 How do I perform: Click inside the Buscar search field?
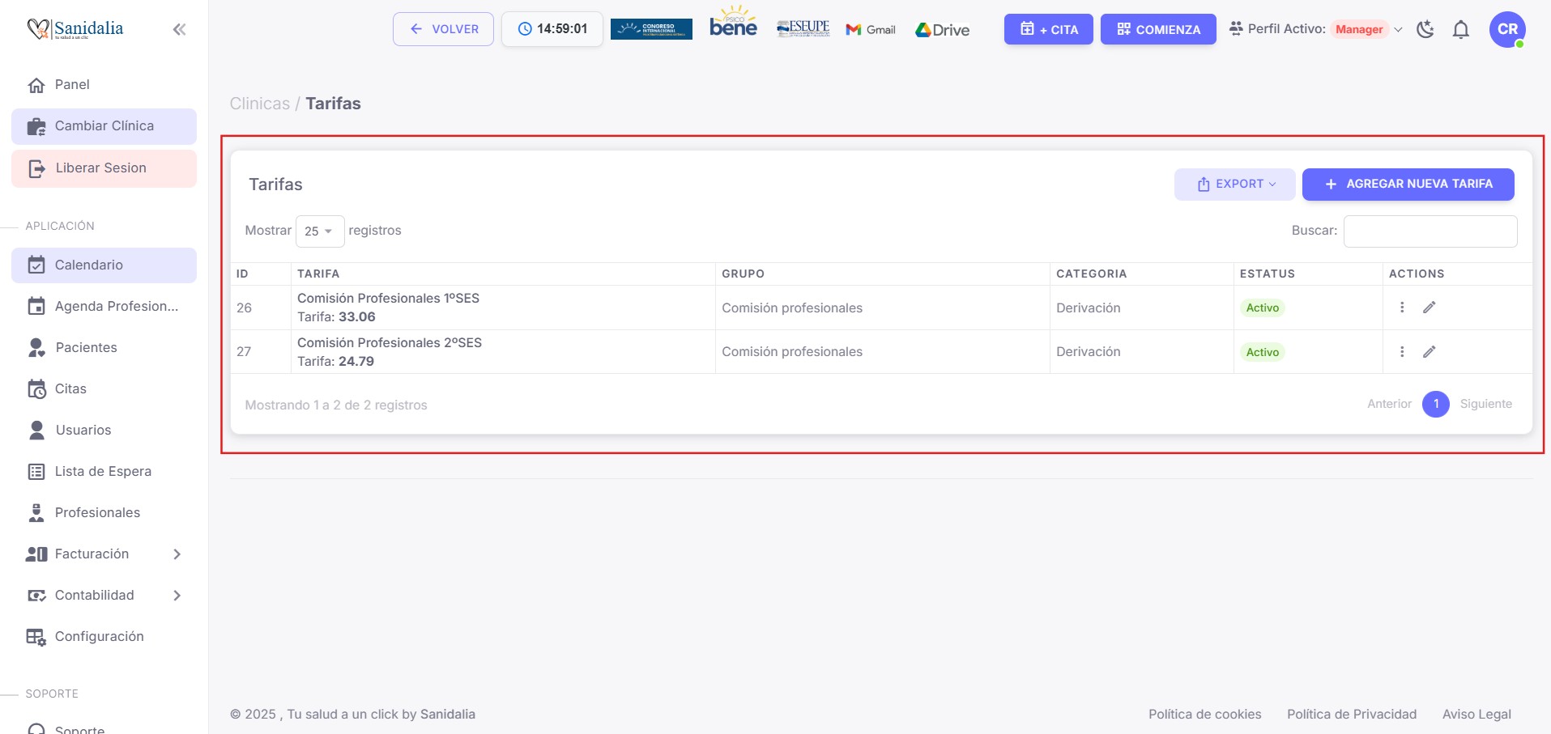(x=1430, y=231)
